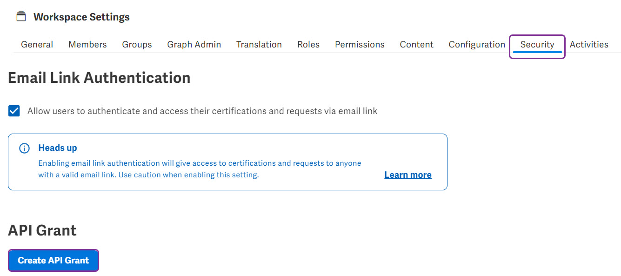Screen dimensions: 621x276
Task: Open the Translation tab
Action: tap(259, 44)
